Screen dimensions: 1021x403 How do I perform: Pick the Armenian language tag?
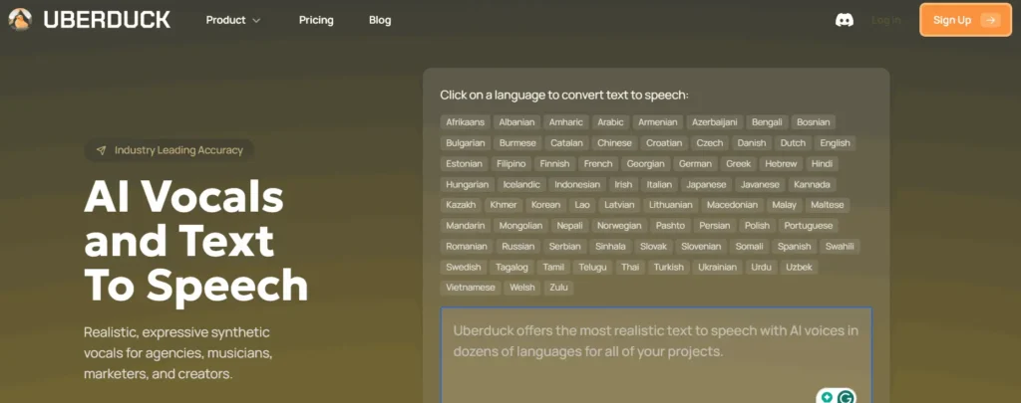coord(658,122)
